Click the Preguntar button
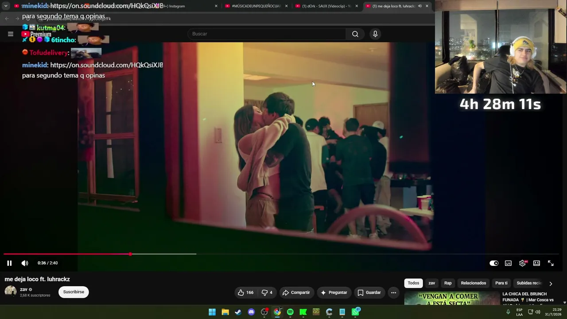Screen dimensions: 567x319 [x=334, y=292]
